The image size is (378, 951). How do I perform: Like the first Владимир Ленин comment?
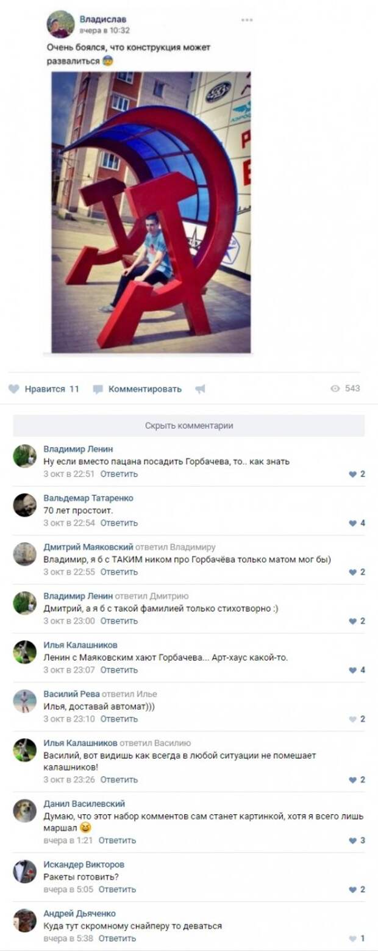click(x=352, y=474)
